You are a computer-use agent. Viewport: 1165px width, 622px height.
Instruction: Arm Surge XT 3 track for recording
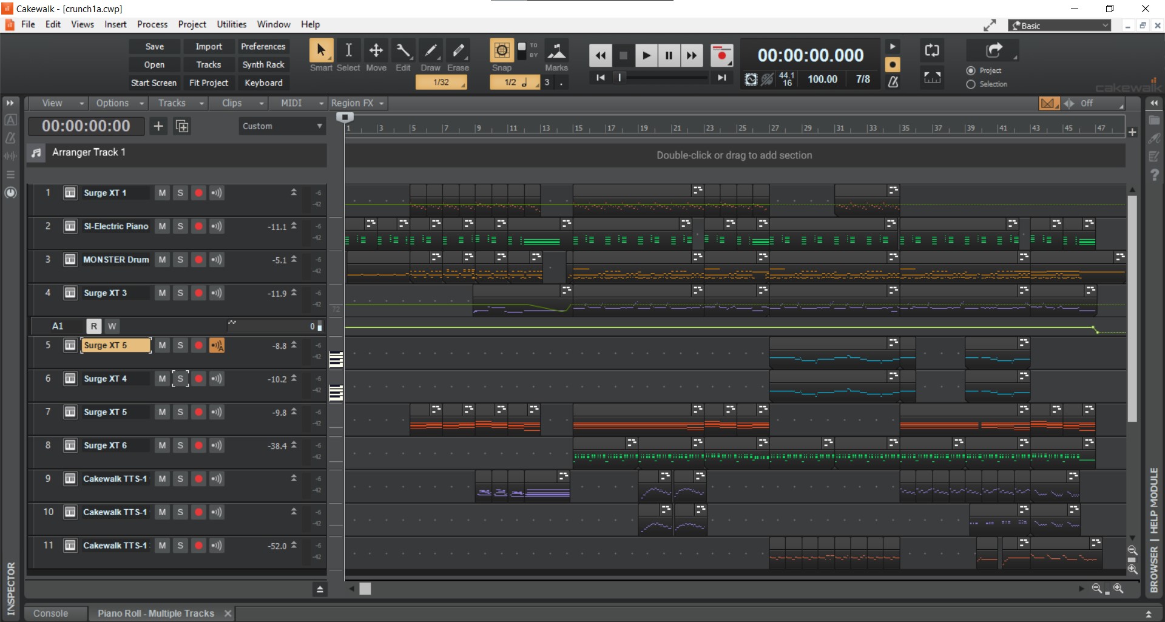pos(198,293)
